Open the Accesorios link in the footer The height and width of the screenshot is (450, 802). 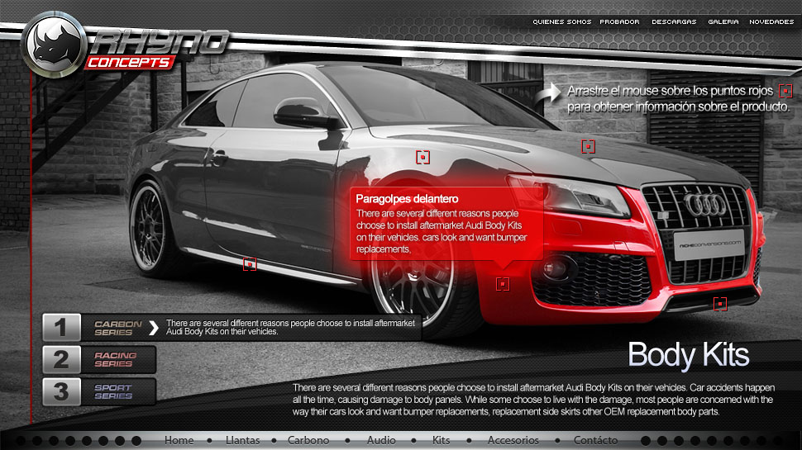(513, 440)
